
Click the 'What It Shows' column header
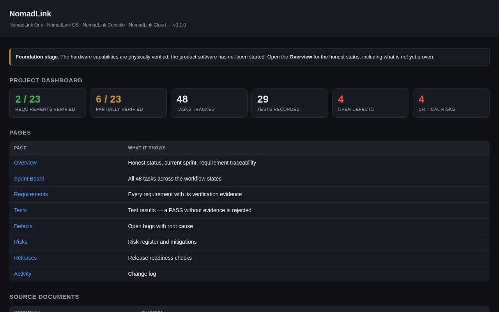click(147, 148)
